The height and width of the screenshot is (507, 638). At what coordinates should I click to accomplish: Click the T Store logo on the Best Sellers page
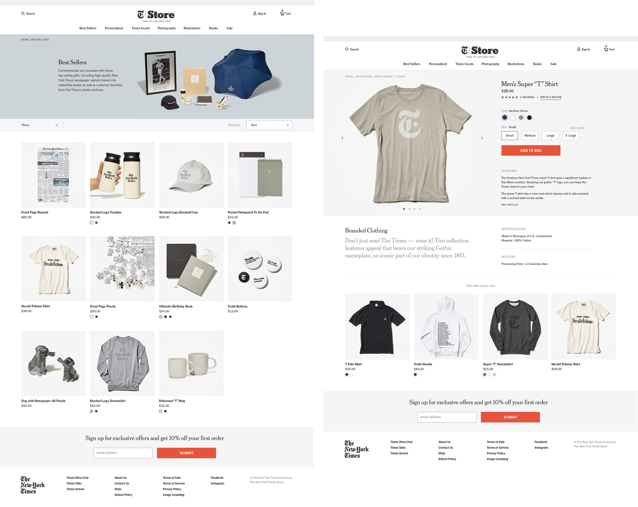point(156,16)
